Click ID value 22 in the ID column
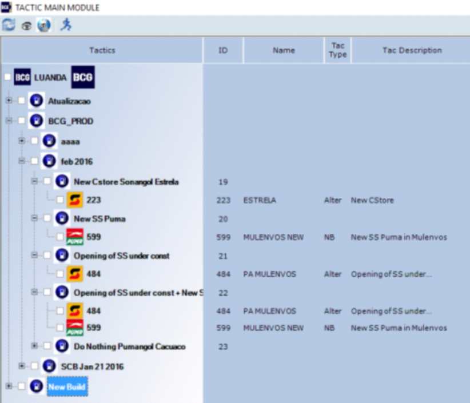This screenshot has height=403, width=470. [x=223, y=293]
